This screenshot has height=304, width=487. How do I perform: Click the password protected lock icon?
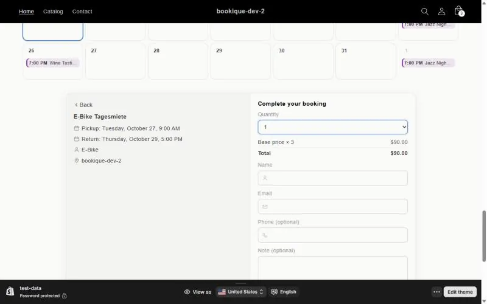[65, 296]
